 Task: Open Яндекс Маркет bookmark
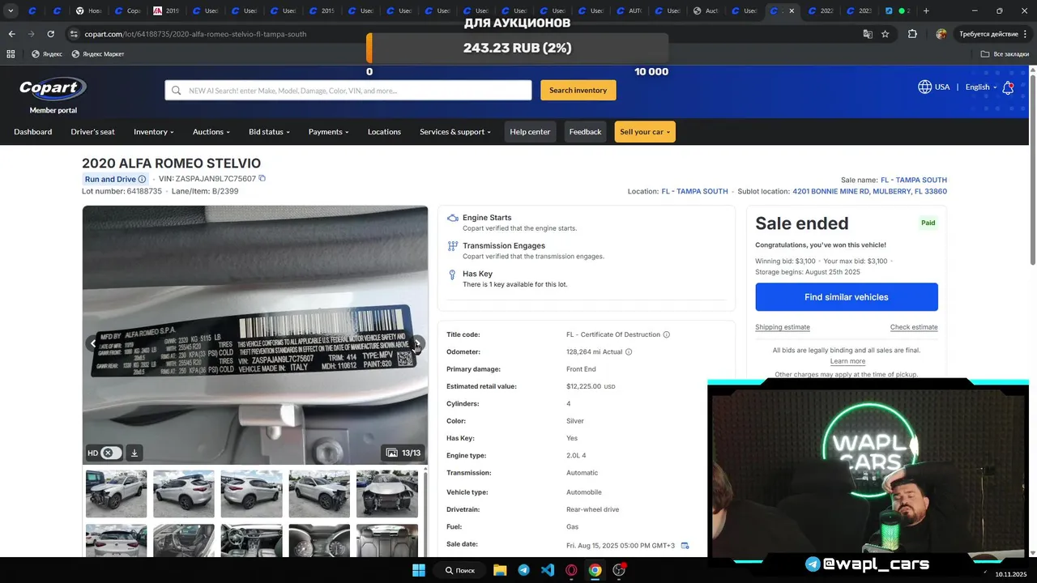click(x=97, y=54)
